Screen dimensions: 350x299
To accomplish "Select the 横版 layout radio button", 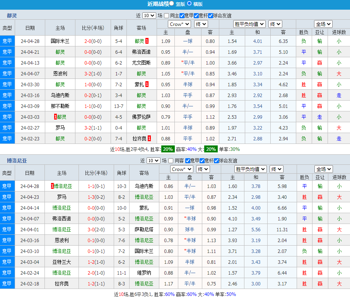I will point(189,3).
